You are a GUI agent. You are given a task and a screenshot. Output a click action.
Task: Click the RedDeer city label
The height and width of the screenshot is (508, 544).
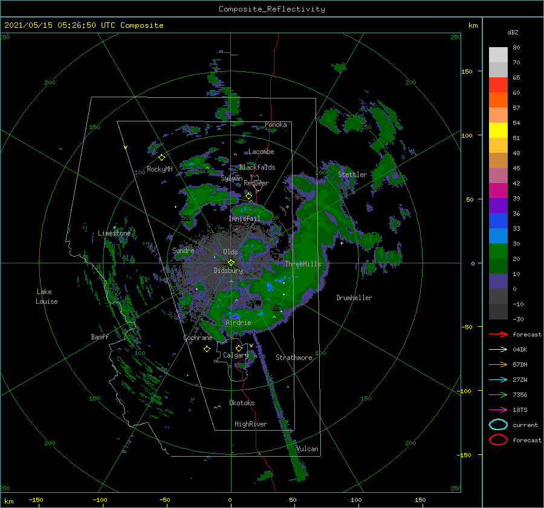pyautogui.click(x=256, y=183)
